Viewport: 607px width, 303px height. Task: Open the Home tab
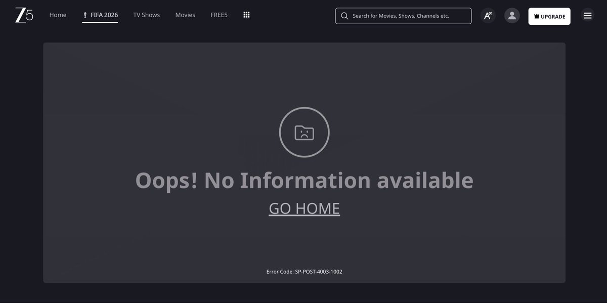click(x=58, y=15)
